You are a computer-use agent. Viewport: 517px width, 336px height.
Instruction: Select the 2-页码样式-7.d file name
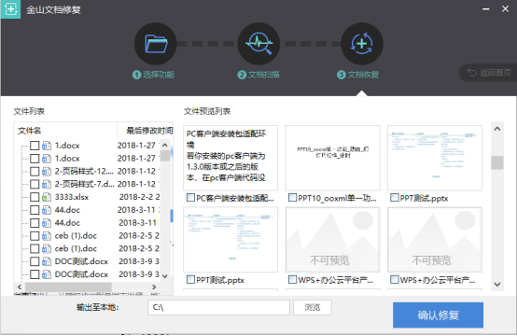[84, 184]
